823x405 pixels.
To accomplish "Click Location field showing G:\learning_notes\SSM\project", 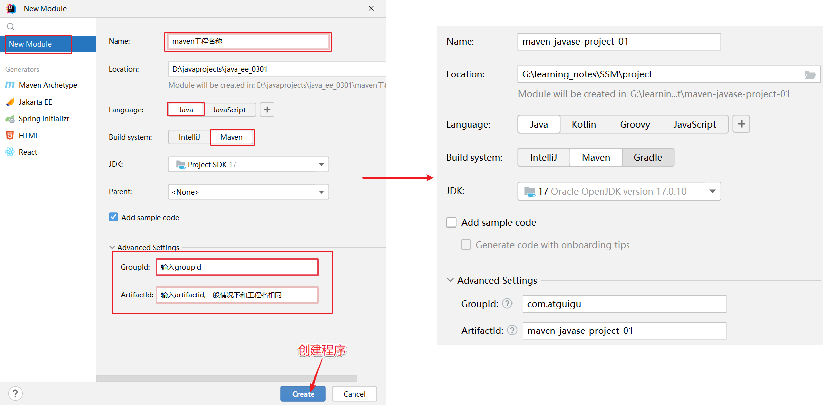I will pos(668,74).
